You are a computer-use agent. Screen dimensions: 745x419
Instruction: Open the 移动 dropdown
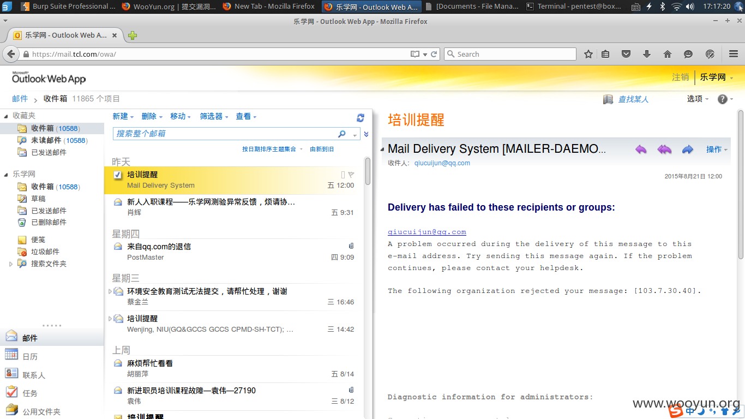[181, 116]
